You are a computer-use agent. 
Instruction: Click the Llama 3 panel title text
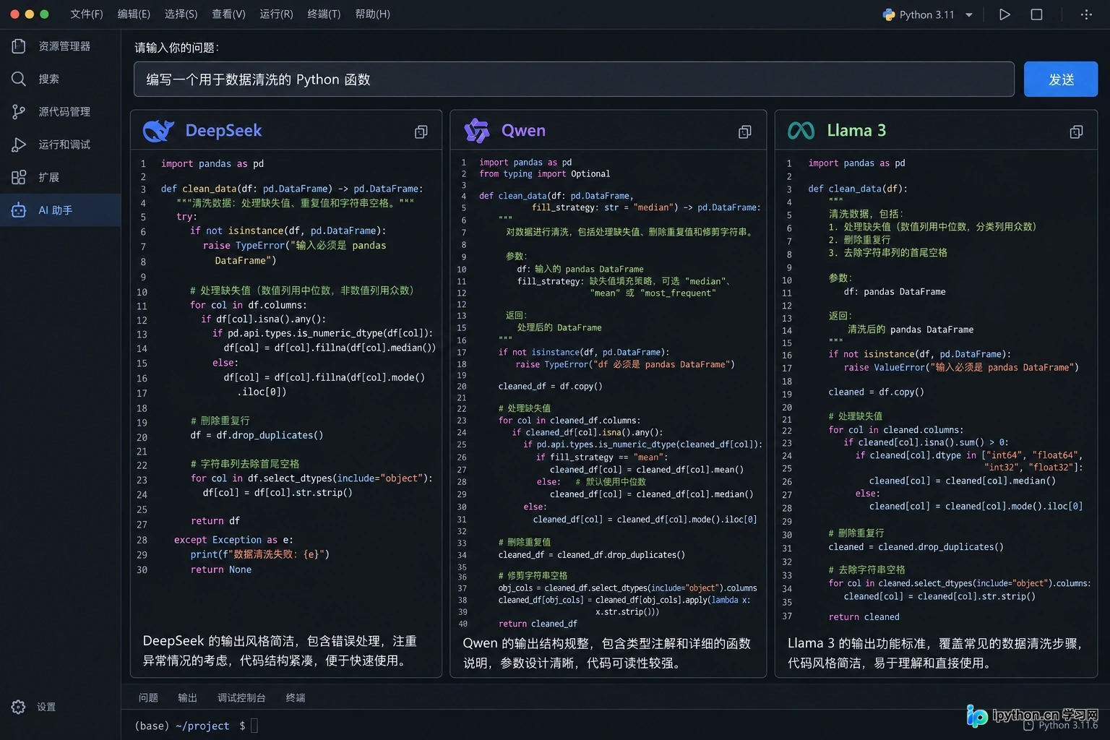pyautogui.click(x=856, y=131)
